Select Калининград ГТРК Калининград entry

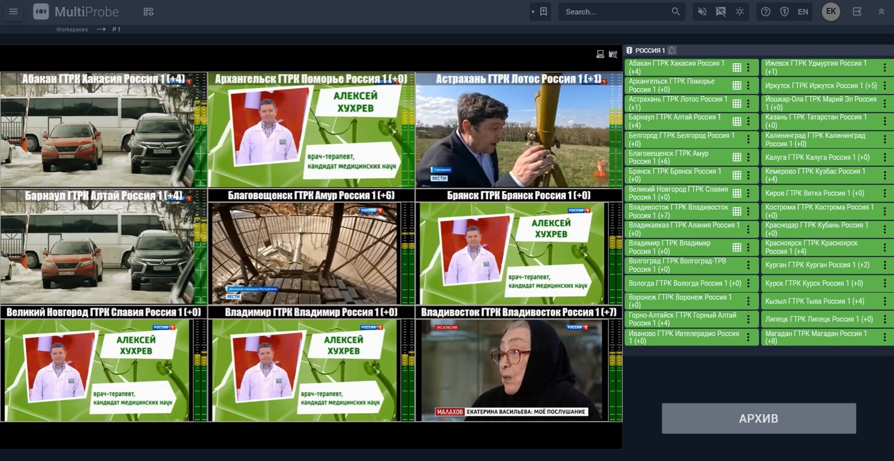tap(827, 139)
